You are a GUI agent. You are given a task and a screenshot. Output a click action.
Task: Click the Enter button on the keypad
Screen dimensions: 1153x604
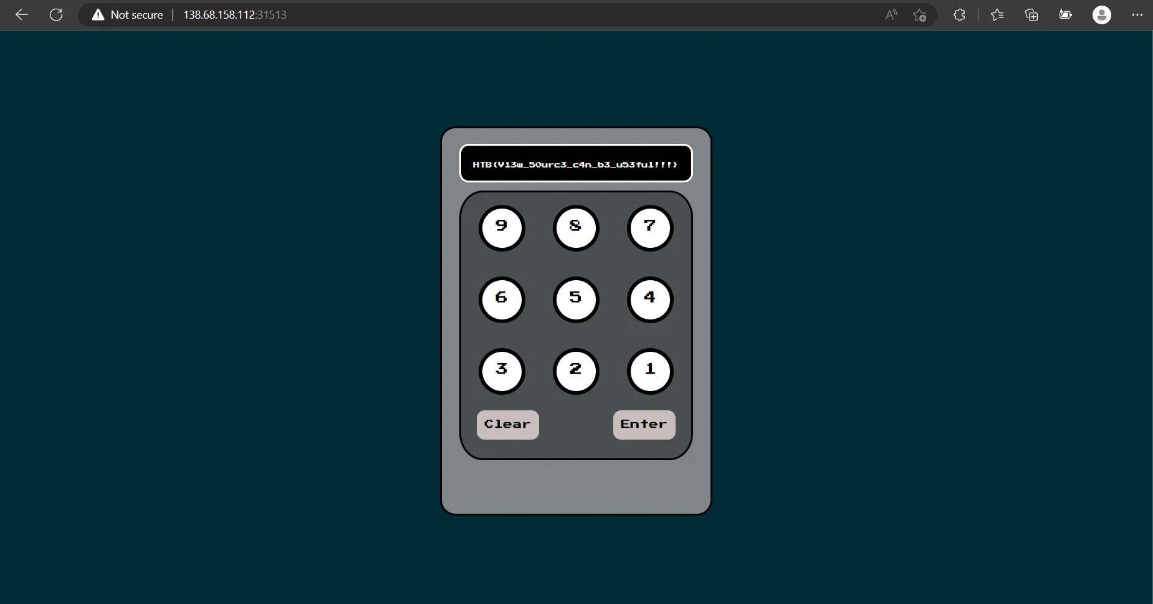click(x=644, y=425)
